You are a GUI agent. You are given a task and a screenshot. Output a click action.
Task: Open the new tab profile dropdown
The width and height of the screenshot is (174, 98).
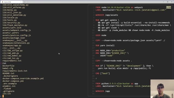pos(28,2)
